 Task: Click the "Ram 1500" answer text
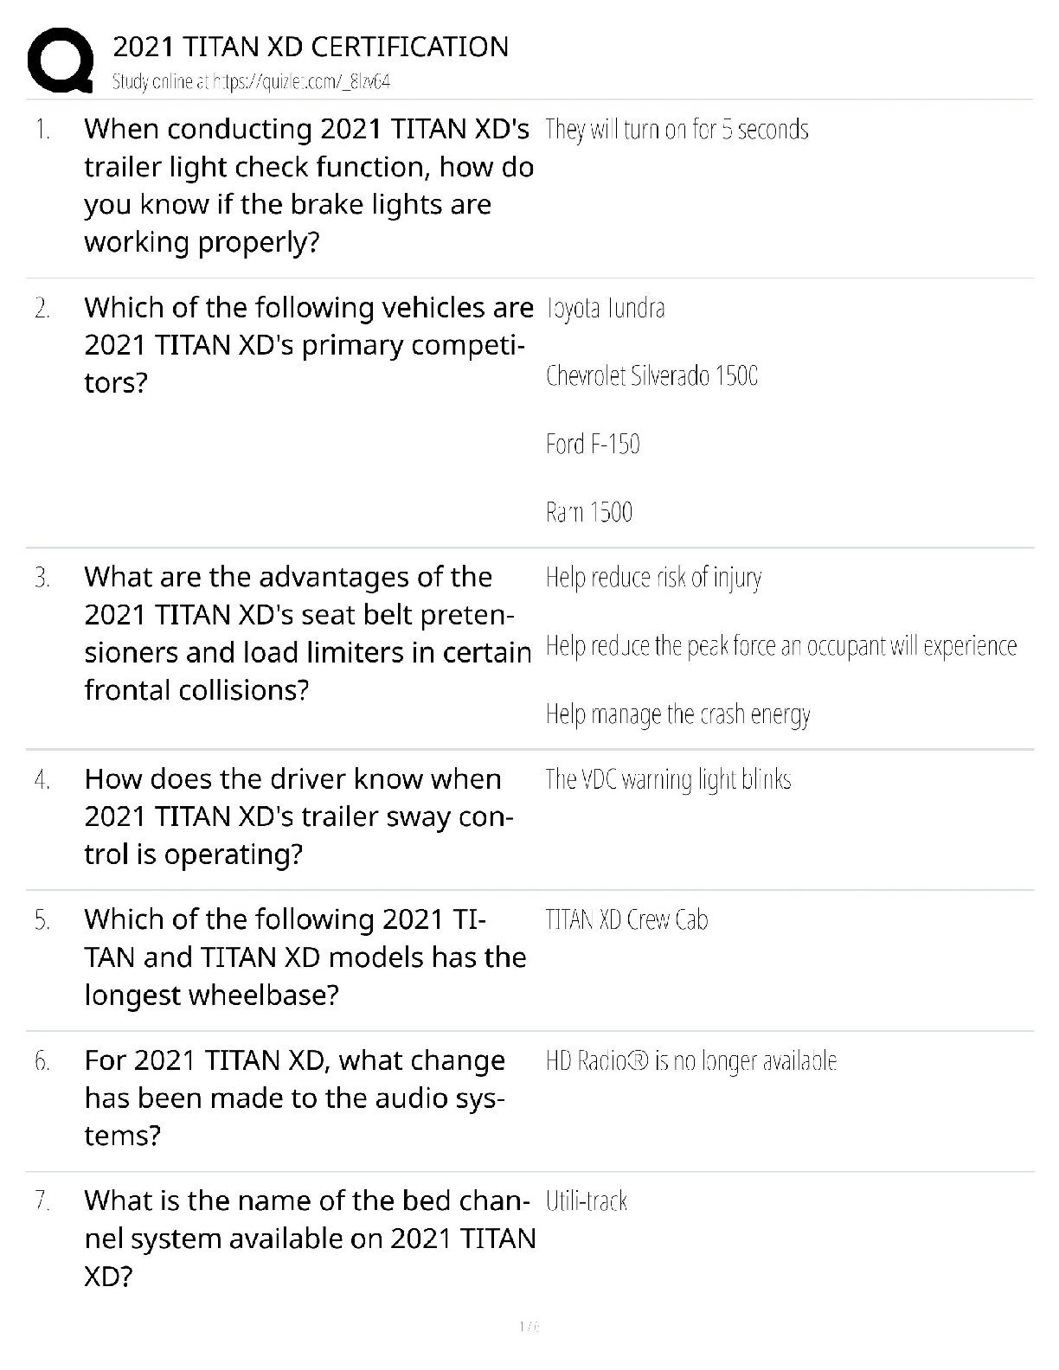(x=588, y=512)
